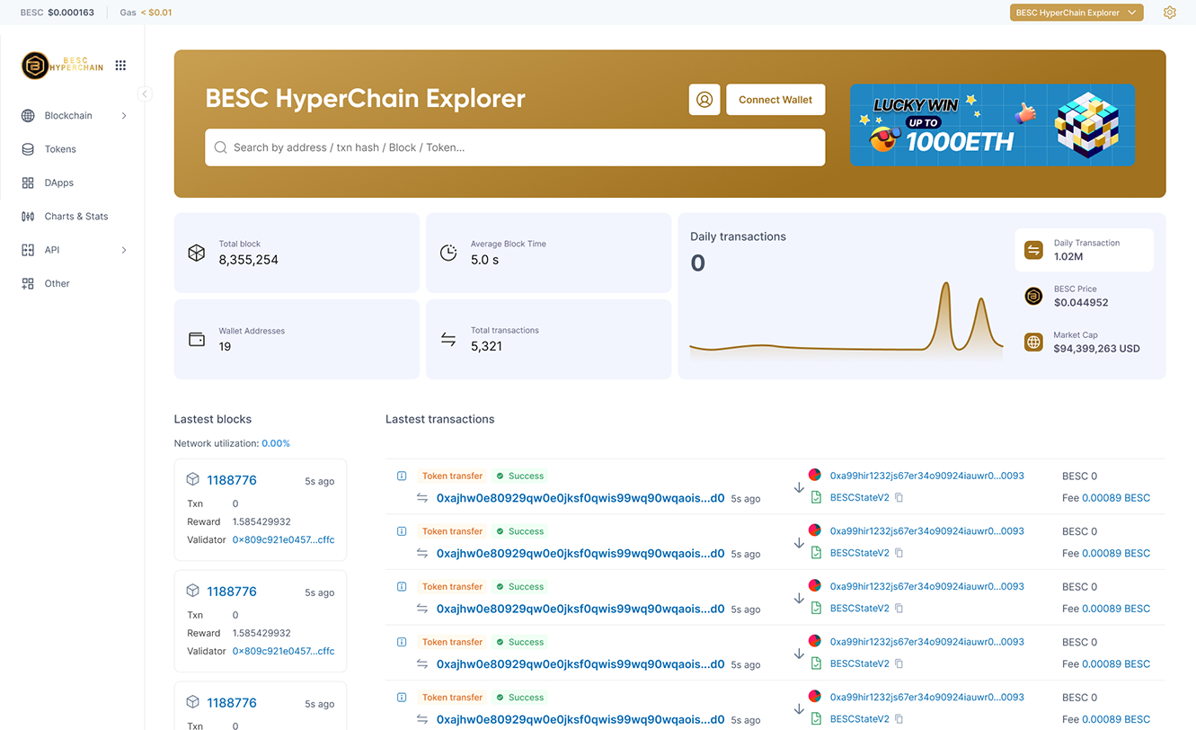Click the cube icon of first block
The image size is (1196, 730).
(x=192, y=480)
